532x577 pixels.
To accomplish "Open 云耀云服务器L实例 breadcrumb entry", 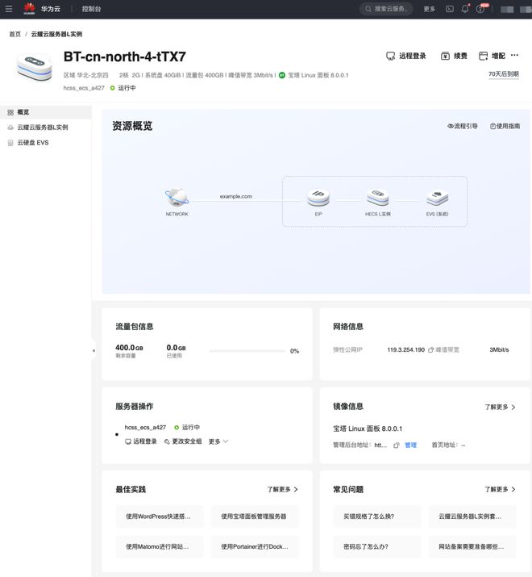I will point(56,34).
